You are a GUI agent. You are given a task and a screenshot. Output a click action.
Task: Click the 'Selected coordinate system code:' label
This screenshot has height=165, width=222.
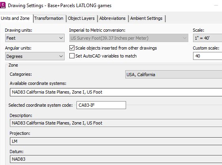point(40,105)
